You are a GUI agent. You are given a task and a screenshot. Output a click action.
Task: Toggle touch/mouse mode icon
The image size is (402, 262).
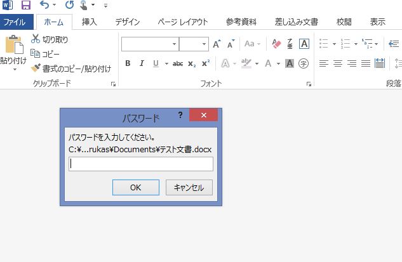tap(84, 5)
